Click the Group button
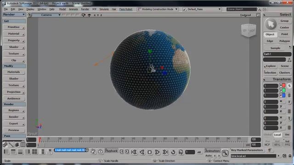 coord(284,21)
